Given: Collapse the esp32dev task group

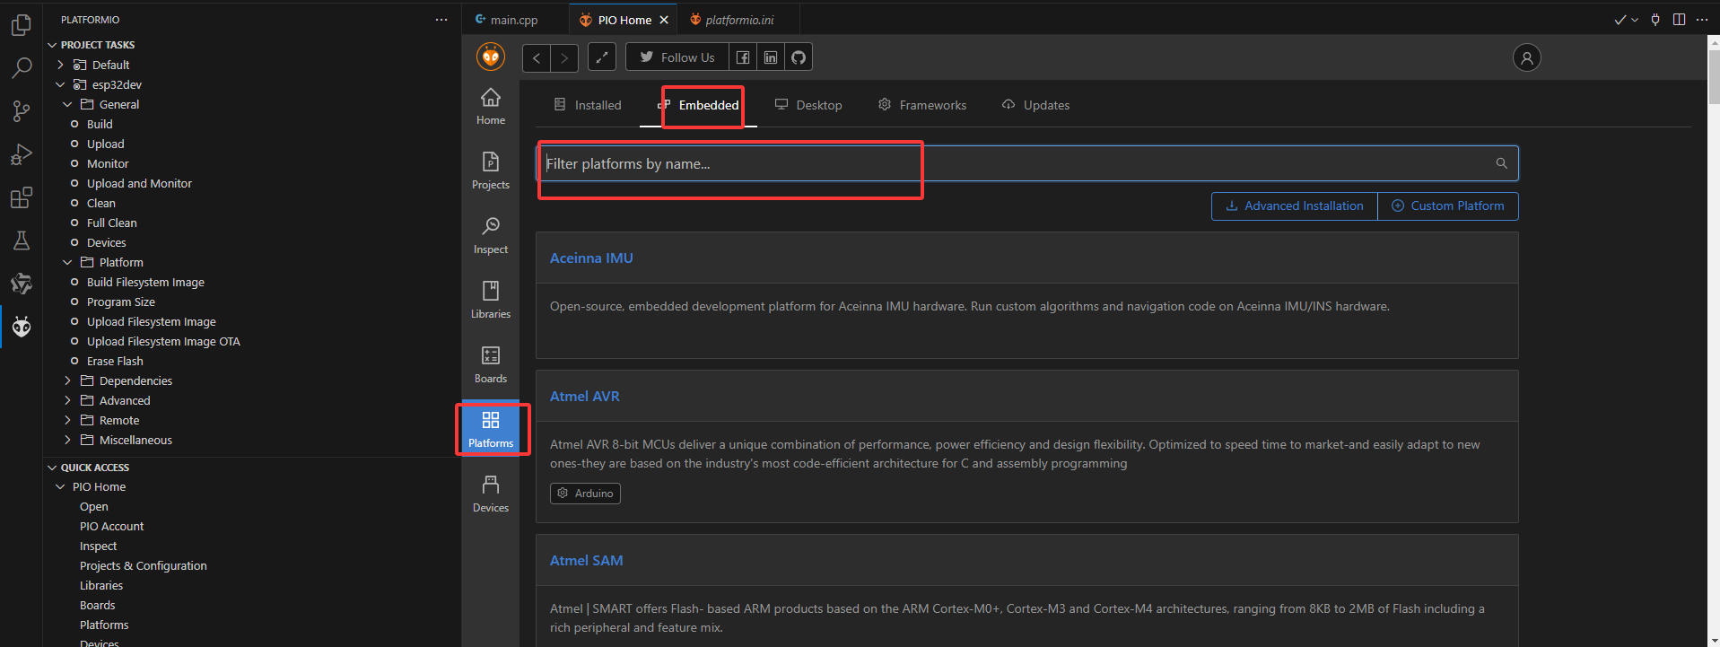Looking at the screenshot, I should point(60,84).
